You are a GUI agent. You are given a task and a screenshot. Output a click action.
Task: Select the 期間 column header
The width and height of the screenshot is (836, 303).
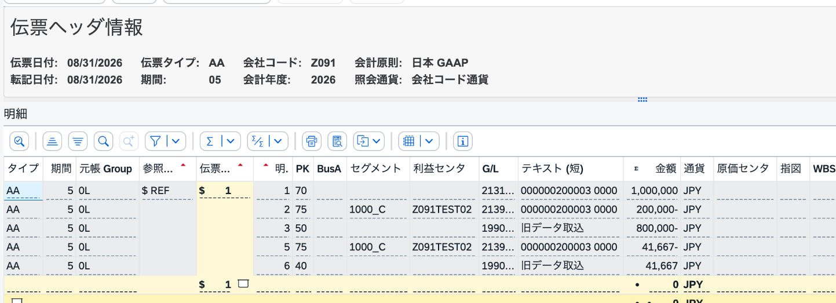(x=60, y=169)
